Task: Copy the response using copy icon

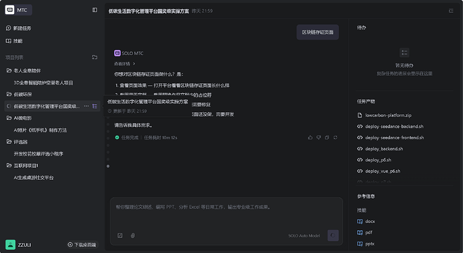Action: pyautogui.click(x=327, y=138)
